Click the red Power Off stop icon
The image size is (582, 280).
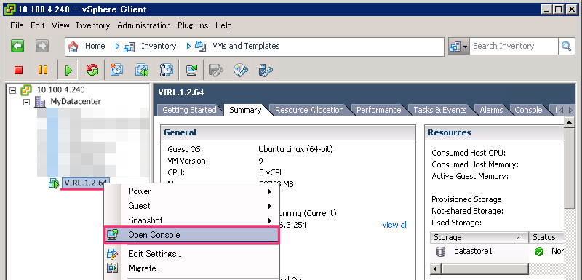[19, 70]
